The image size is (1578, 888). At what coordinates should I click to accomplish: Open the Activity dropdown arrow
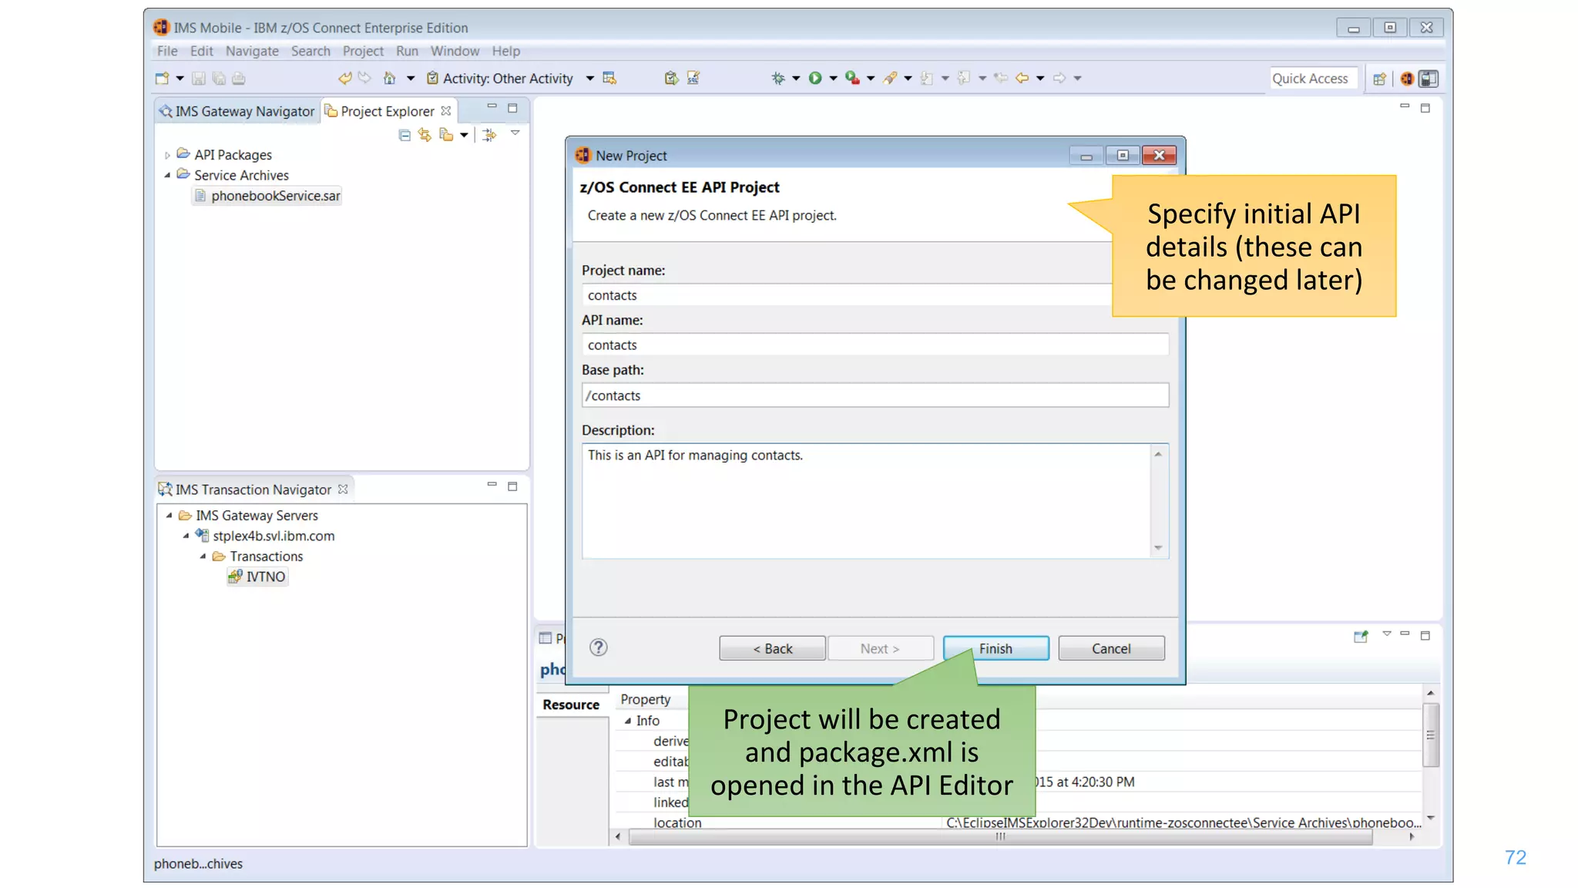pyautogui.click(x=589, y=78)
